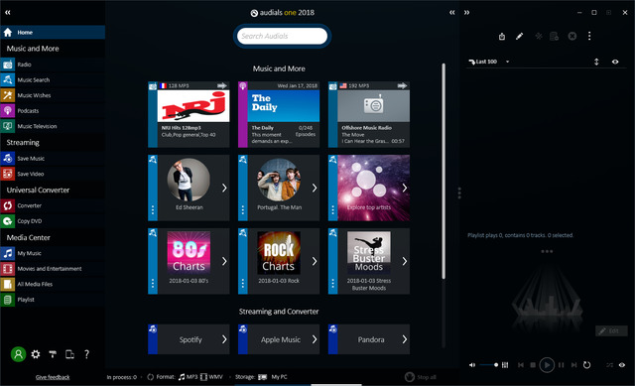Click the pencil edit icon in toolbar
Screen dimensions: 635x386
pyautogui.click(x=519, y=37)
